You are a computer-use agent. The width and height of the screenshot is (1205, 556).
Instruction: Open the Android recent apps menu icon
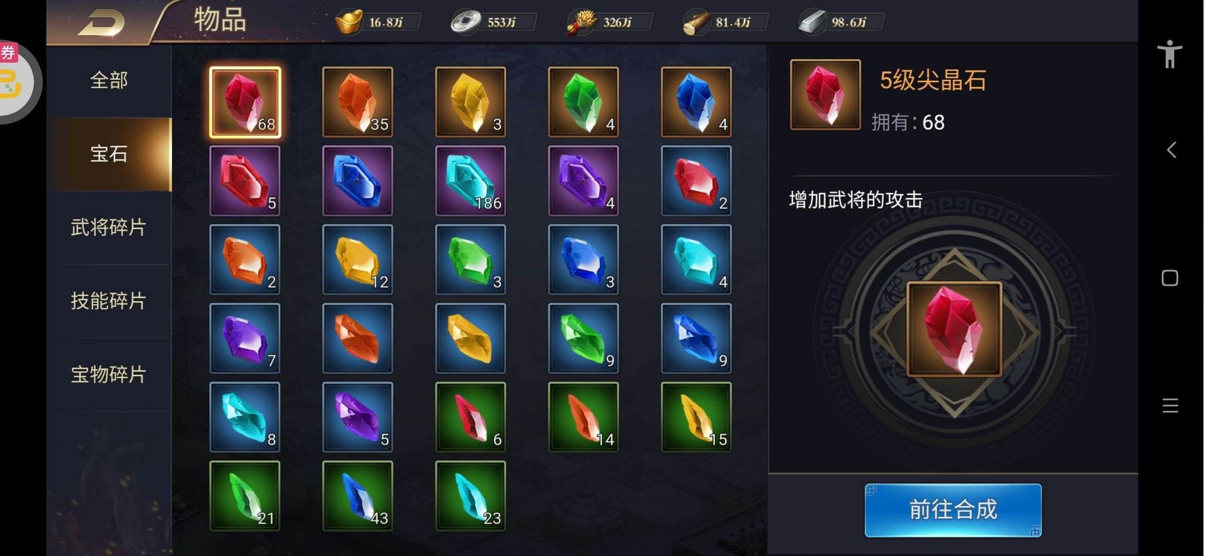pos(1170,406)
